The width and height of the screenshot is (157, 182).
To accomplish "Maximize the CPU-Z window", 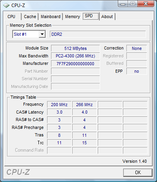I will (132, 4).
